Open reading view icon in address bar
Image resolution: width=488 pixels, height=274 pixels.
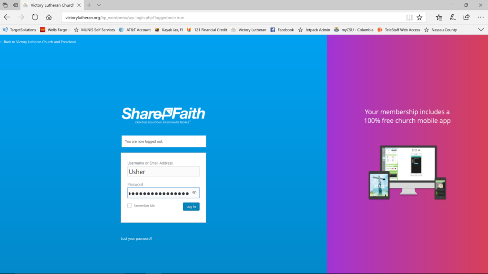click(x=409, y=18)
